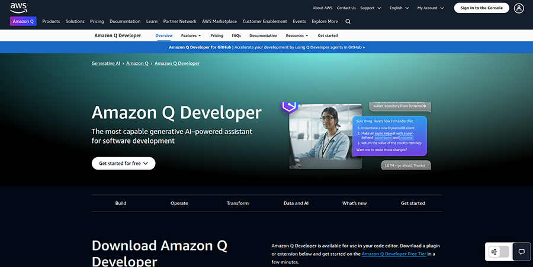
Task: Open Customer Enablement menu
Action: coord(265,21)
